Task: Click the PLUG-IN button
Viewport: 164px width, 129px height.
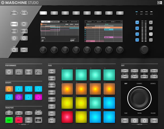Action: (24, 13)
